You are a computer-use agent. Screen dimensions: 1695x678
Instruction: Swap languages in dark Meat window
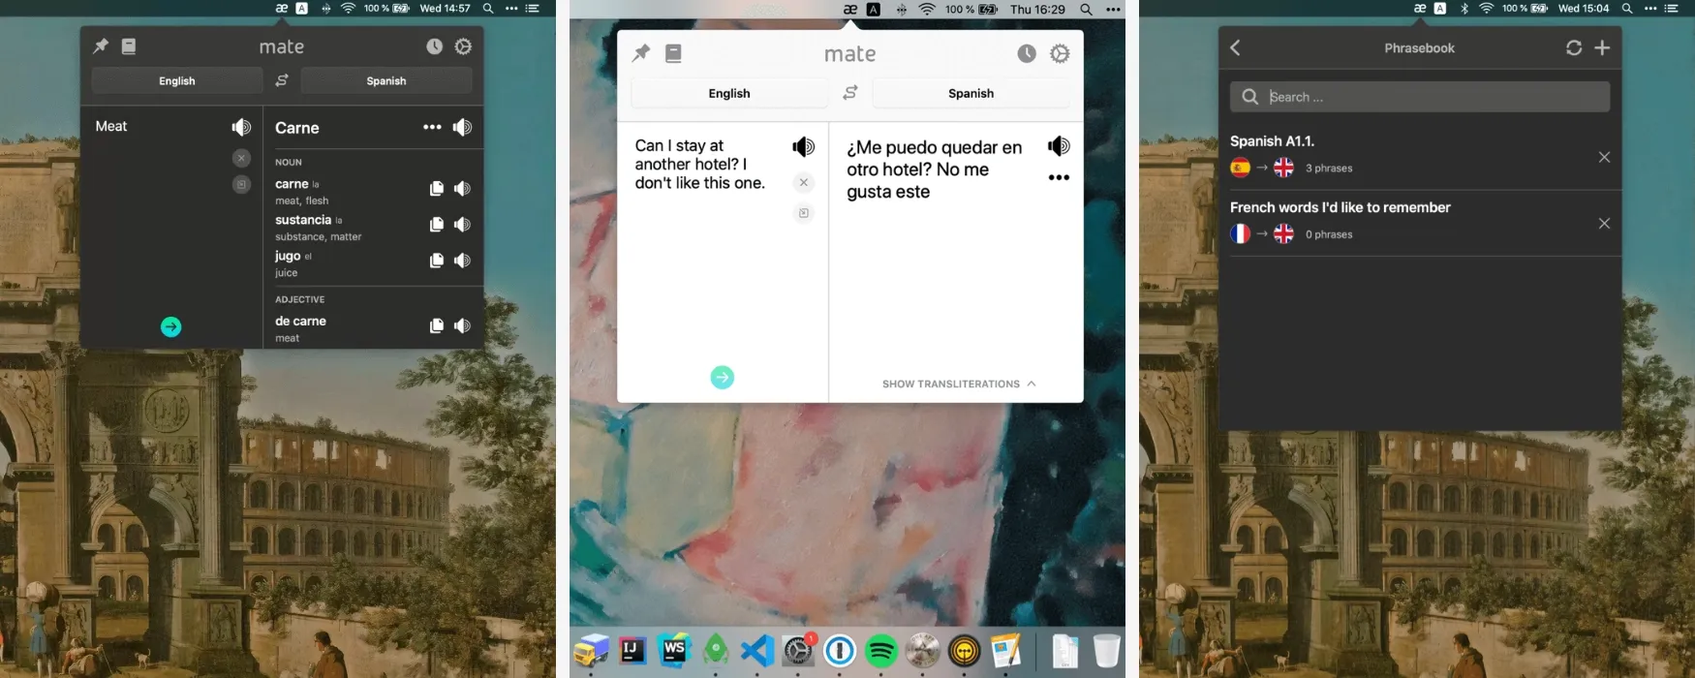(282, 80)
